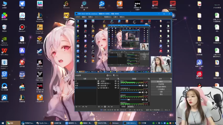Open Windows Start button on taskbar
This screenshot has height=125, width=223.
coord(3,123)
